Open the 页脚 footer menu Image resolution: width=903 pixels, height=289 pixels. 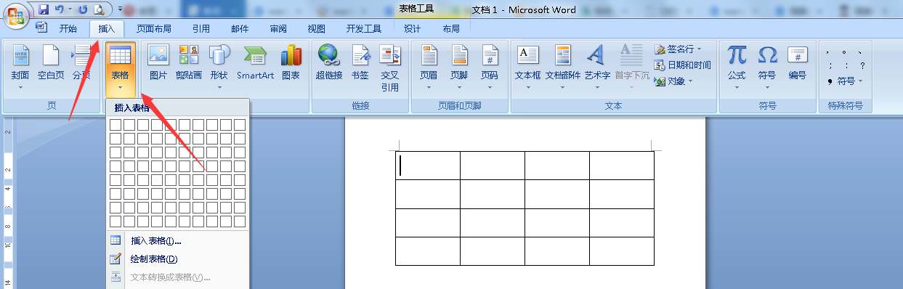point(459,67)
